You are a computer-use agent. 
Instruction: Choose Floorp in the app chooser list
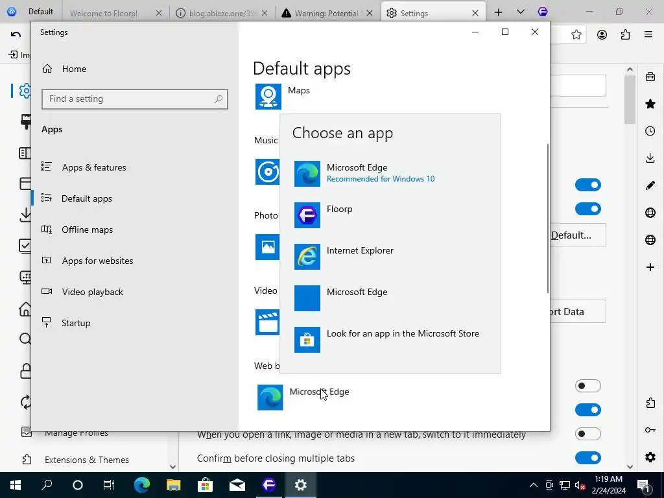(x=390, y=215)
